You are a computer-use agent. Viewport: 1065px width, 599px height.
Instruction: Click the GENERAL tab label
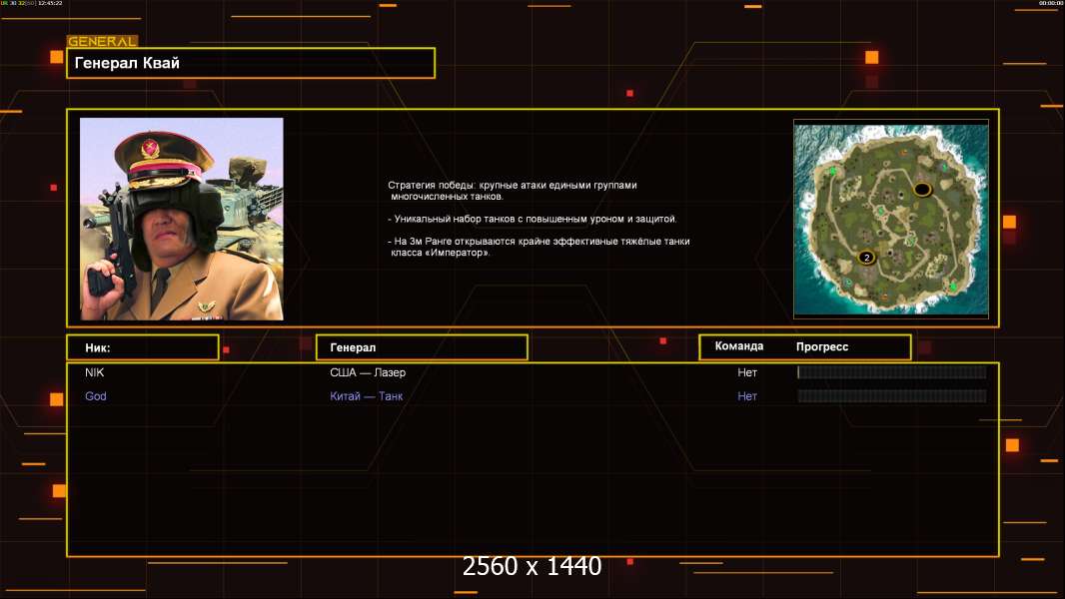click(101, 42)
